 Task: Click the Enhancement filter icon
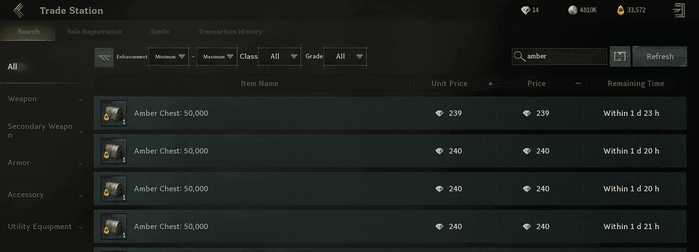point(104,57)
